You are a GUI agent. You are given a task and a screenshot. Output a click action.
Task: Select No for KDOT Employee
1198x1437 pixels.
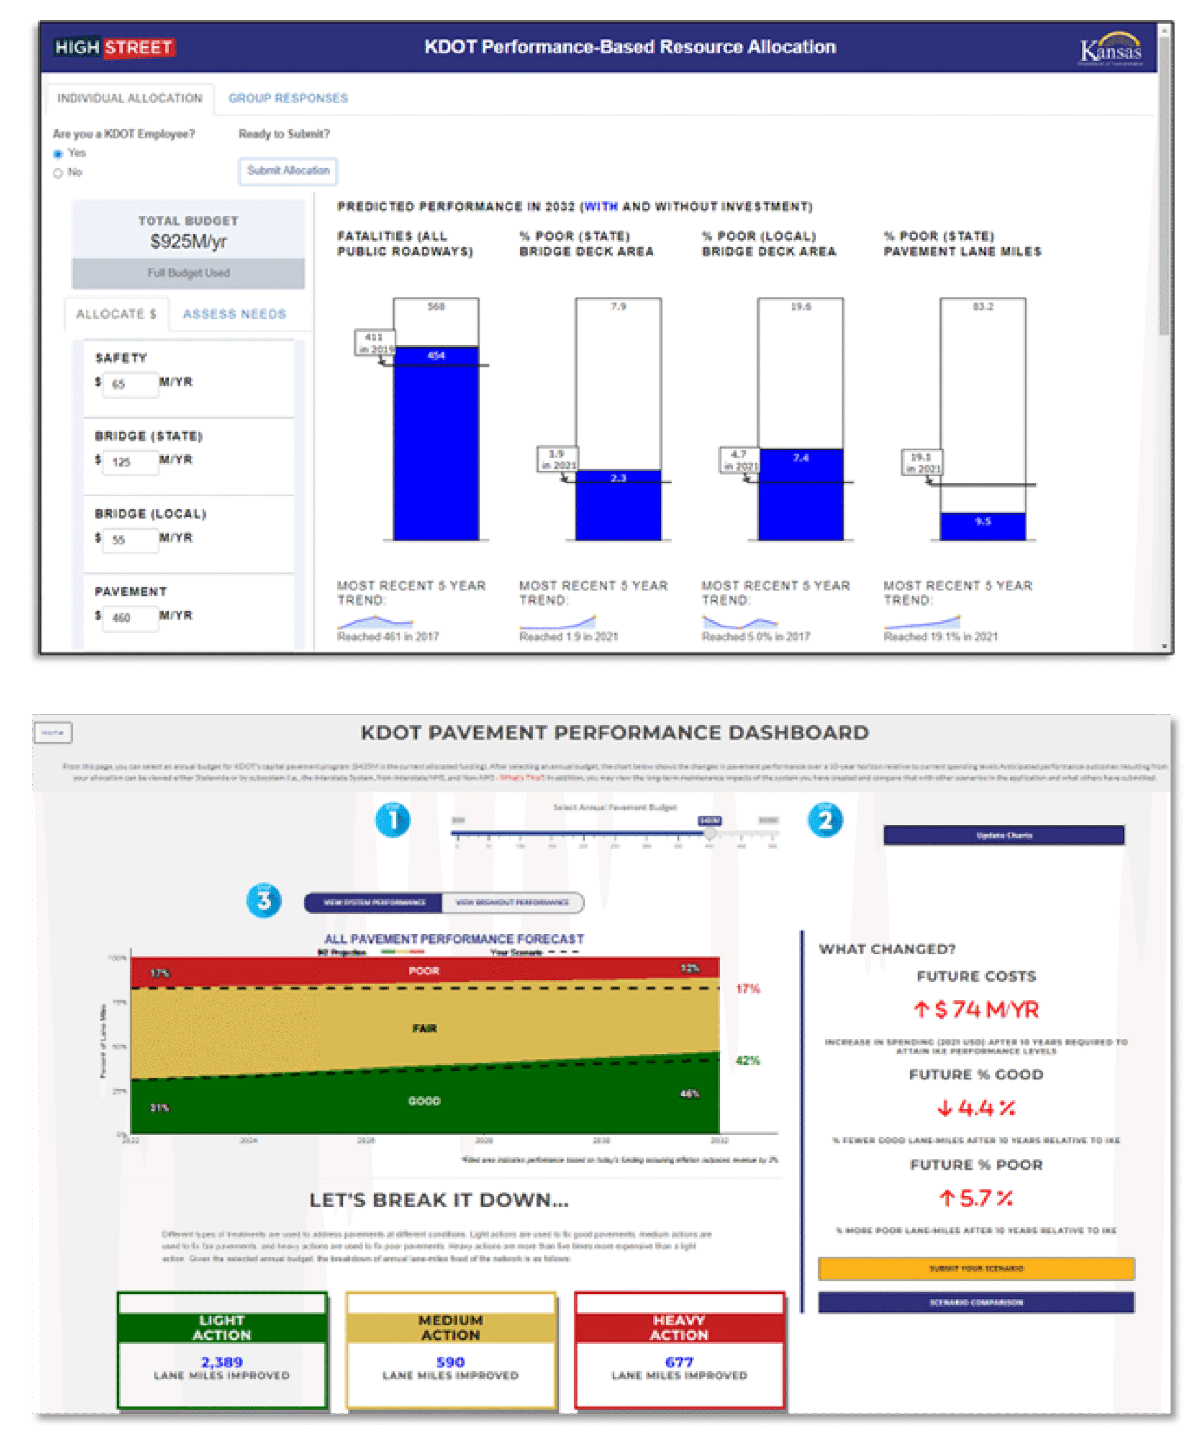(x=58, y=173)
